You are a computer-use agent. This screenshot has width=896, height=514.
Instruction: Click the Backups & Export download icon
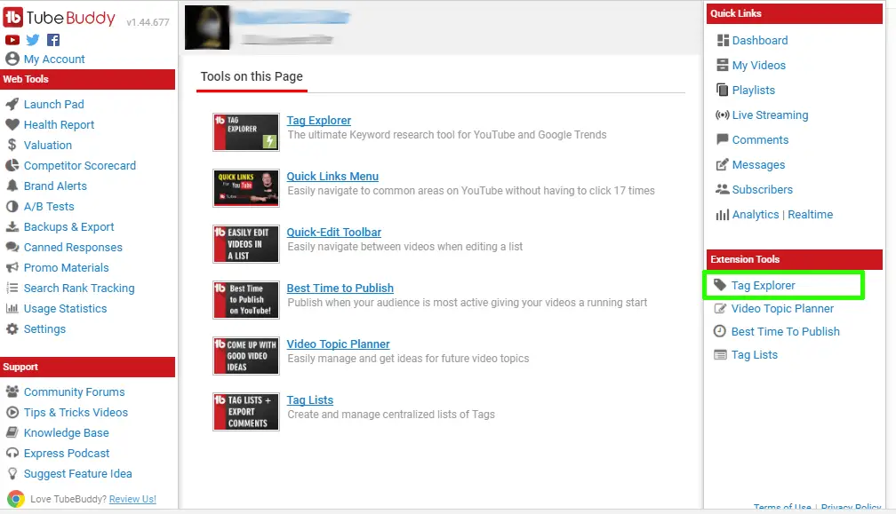click(x=12, y=227)
